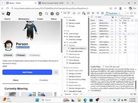This screenshot has height=103, width=138.
Task: Close the Application DevTools tab
Action: click(119, 13)
